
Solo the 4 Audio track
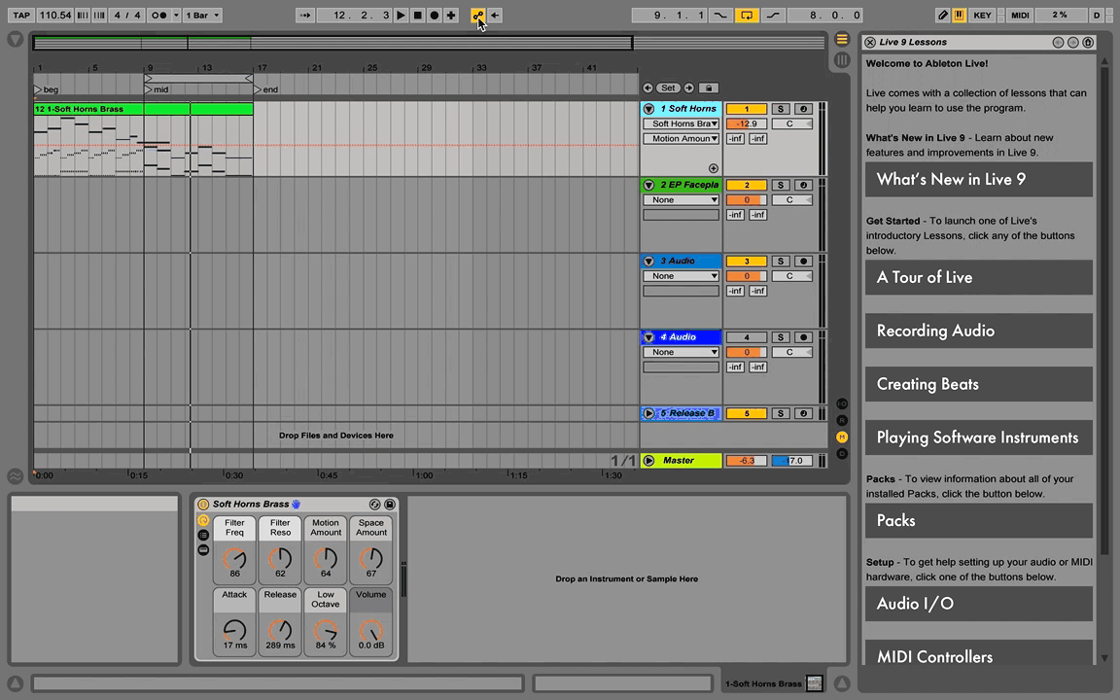click(x=781, y=337)
